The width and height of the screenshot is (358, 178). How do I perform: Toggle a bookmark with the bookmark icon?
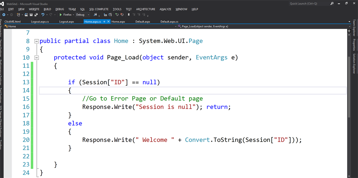coord(129,15)
